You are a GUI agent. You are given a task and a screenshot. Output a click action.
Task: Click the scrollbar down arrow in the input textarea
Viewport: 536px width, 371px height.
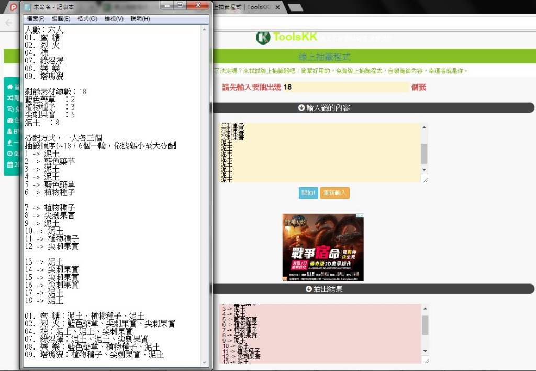pos(425,171)
